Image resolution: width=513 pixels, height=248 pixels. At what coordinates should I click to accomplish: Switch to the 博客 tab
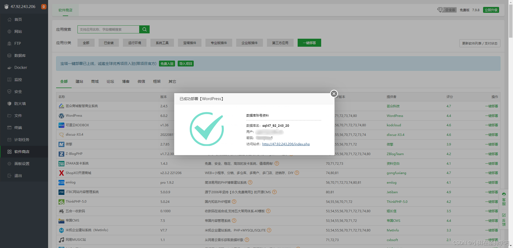click(x=126, y=81)
